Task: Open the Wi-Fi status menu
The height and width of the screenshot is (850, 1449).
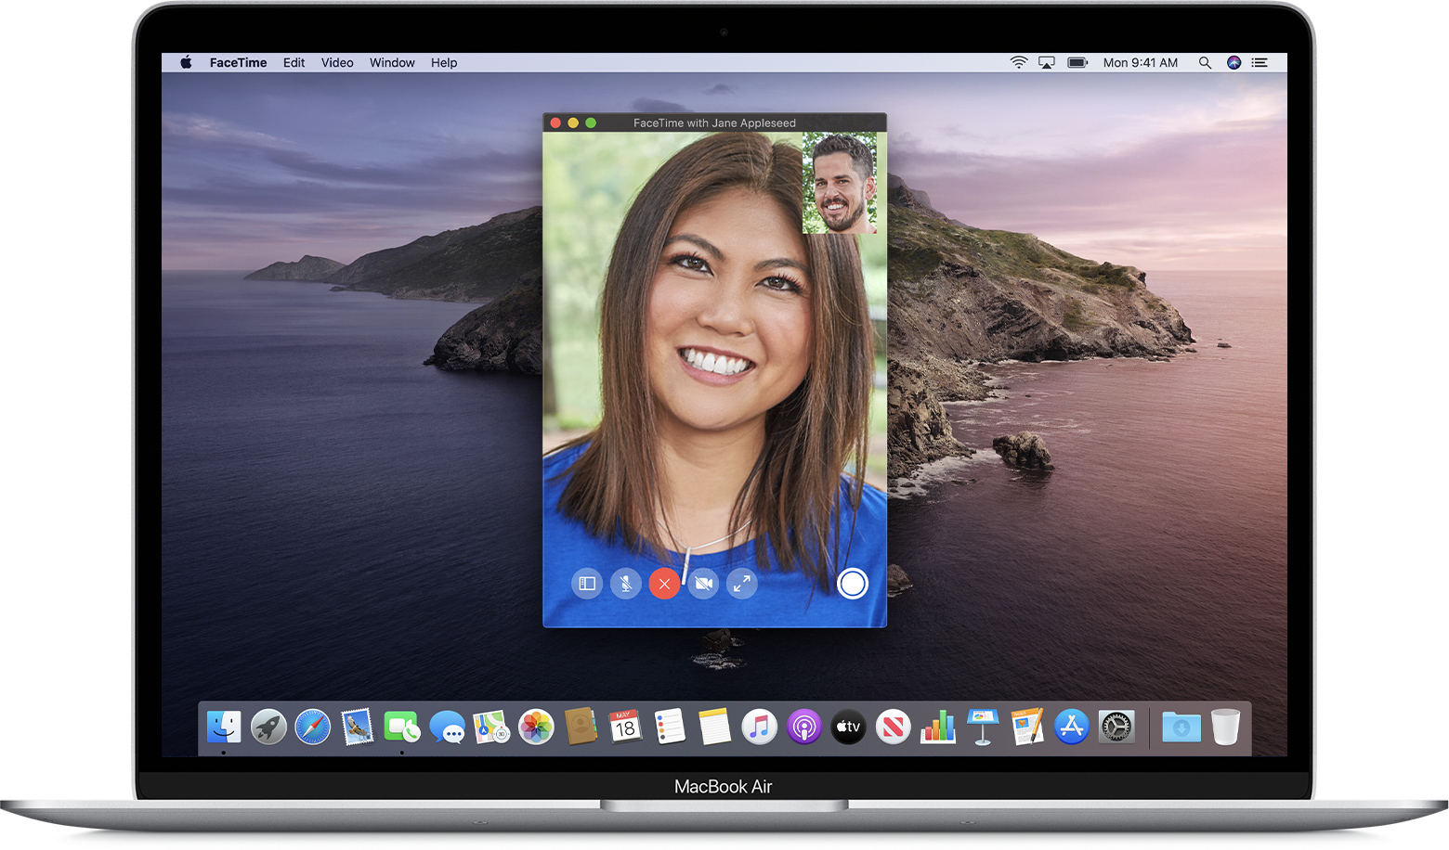Action: (1019, 62)
